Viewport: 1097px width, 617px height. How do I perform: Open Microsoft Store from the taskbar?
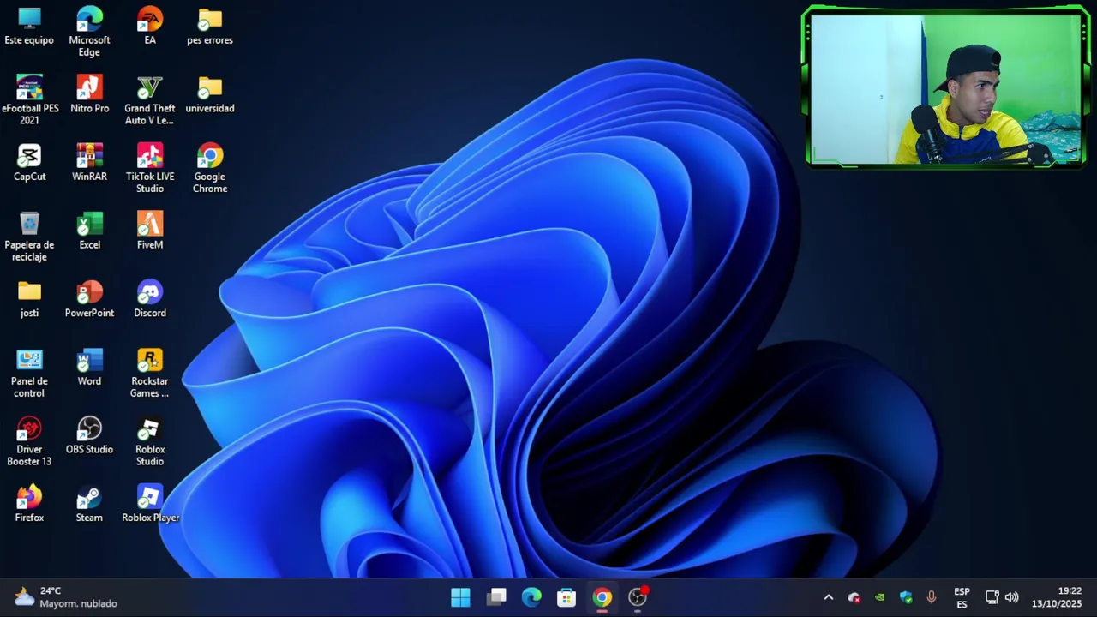pyautogui.click(x=566, y=597)
